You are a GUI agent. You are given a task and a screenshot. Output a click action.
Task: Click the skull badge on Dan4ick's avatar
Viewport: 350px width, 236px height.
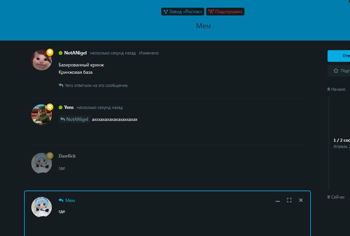pyautogui.click(x=50, y=155)
